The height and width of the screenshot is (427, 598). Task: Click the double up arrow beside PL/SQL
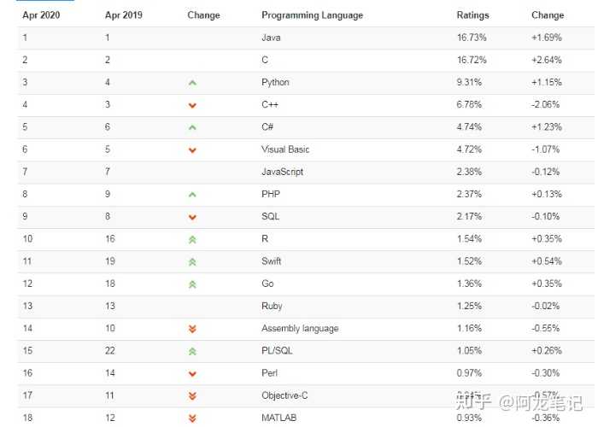192,351
